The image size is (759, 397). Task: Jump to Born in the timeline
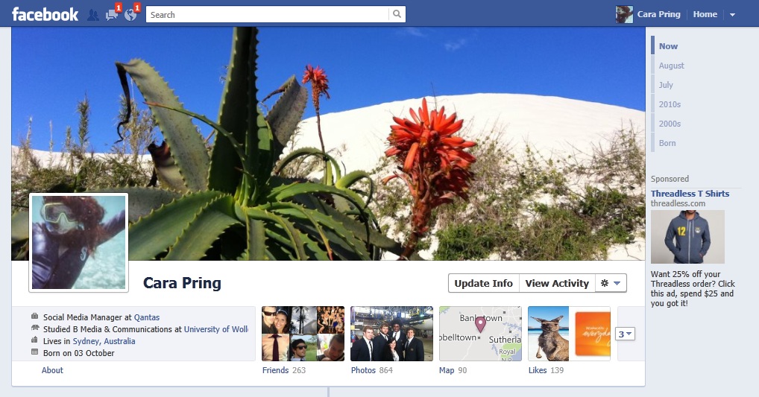[667, 143]
